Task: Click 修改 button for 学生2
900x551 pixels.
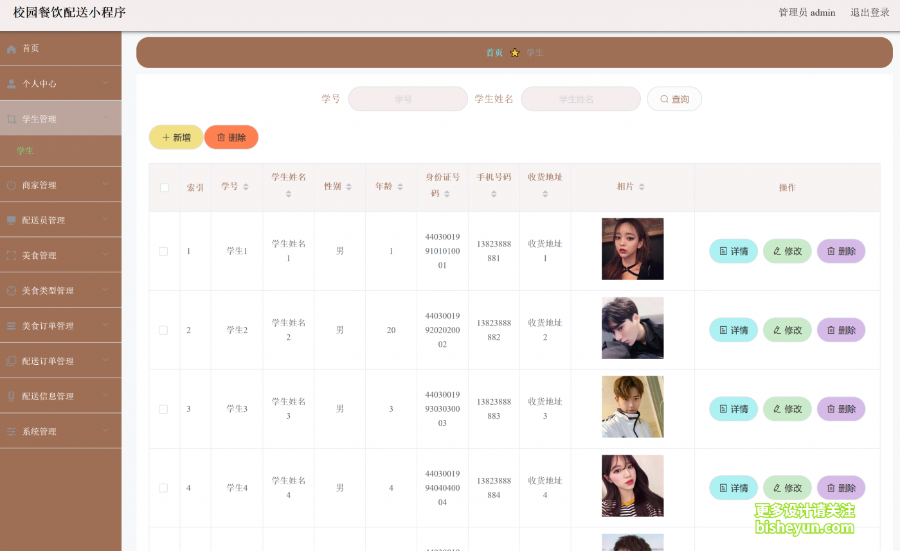Action: pyautogui.click(x=788, y=330)
